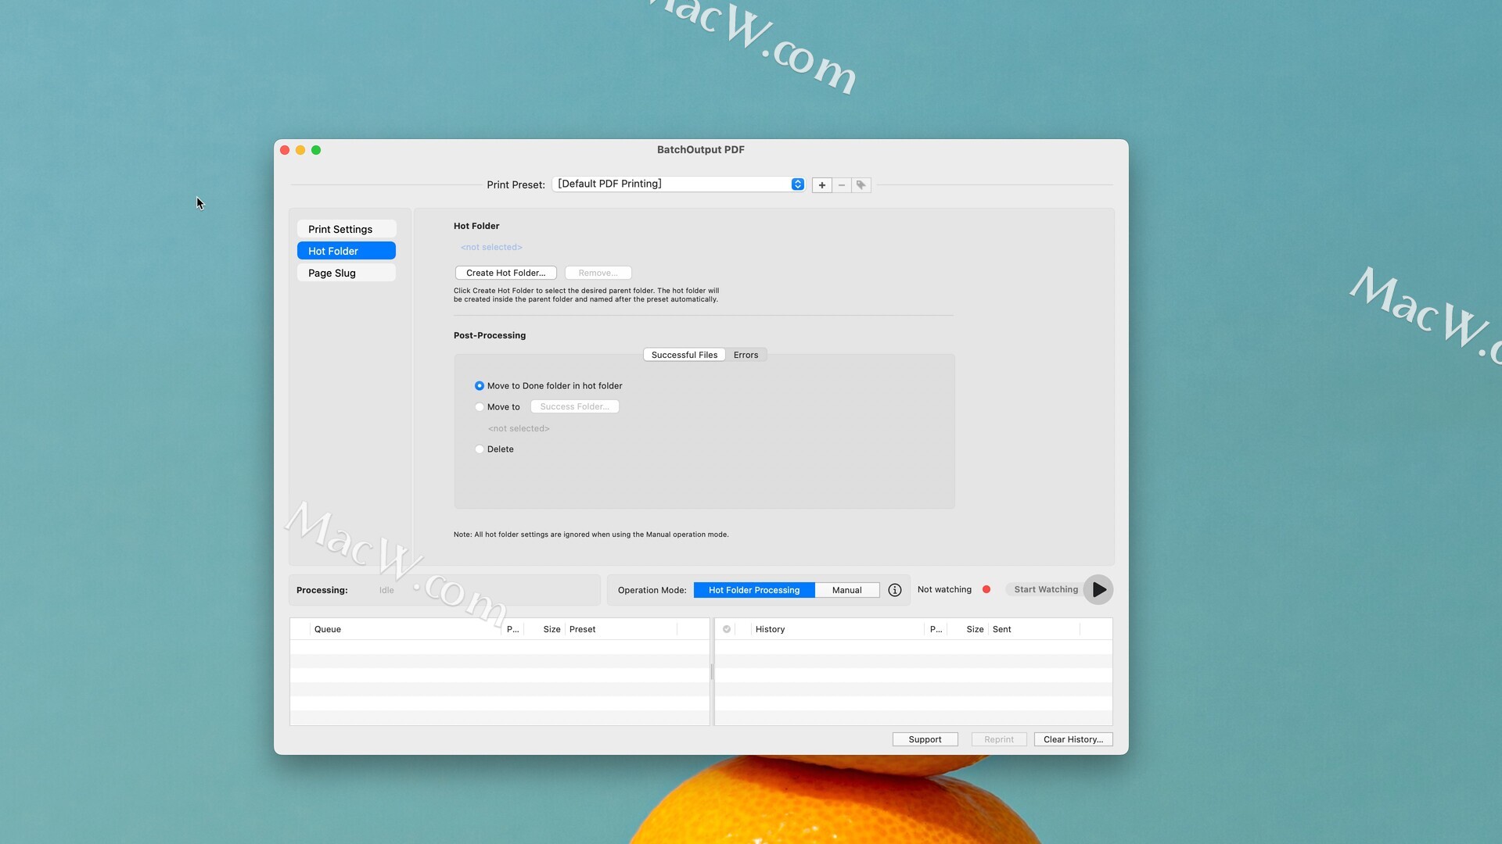Click the divider handle between Queue and History

click(x=712, y=672)
